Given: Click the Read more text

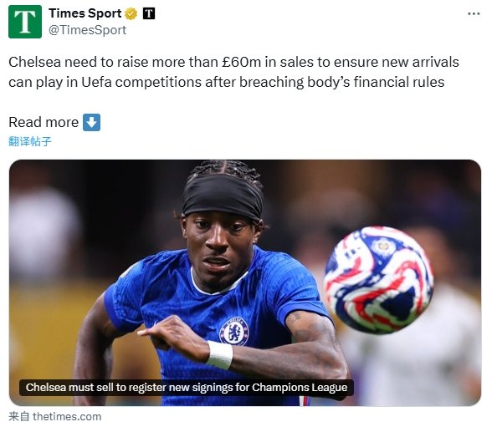Looking at the screenshot, I should pyautogui.click(x=44, y=122).
